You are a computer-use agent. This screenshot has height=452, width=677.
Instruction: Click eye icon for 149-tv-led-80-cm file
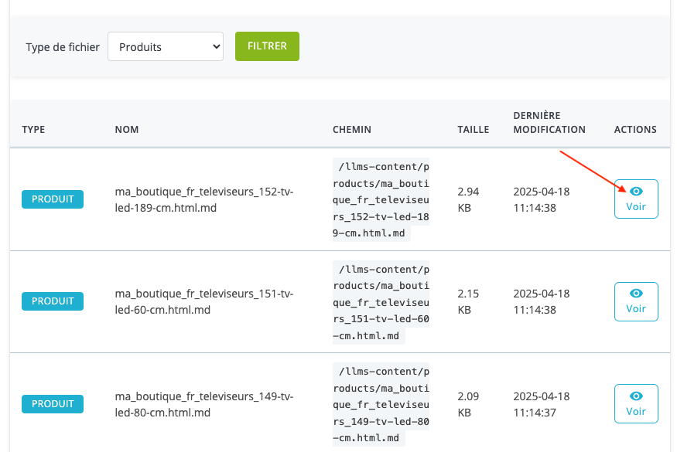pos(636,396)
